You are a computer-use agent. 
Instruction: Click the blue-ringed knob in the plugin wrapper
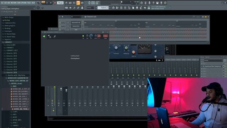91,36
